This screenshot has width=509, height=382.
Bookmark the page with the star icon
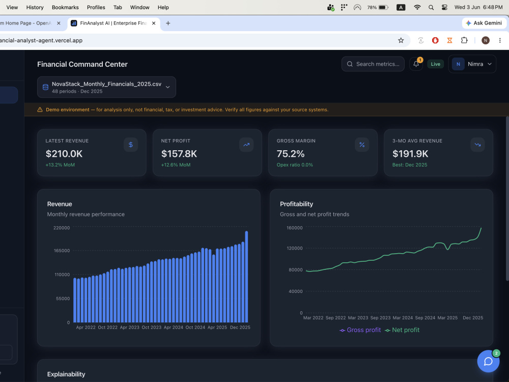(x=401, y=40)
